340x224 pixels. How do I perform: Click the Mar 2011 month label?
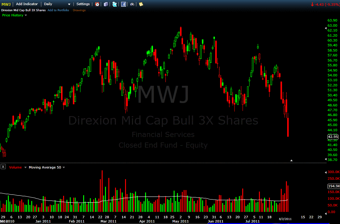(x=108, y=221)
